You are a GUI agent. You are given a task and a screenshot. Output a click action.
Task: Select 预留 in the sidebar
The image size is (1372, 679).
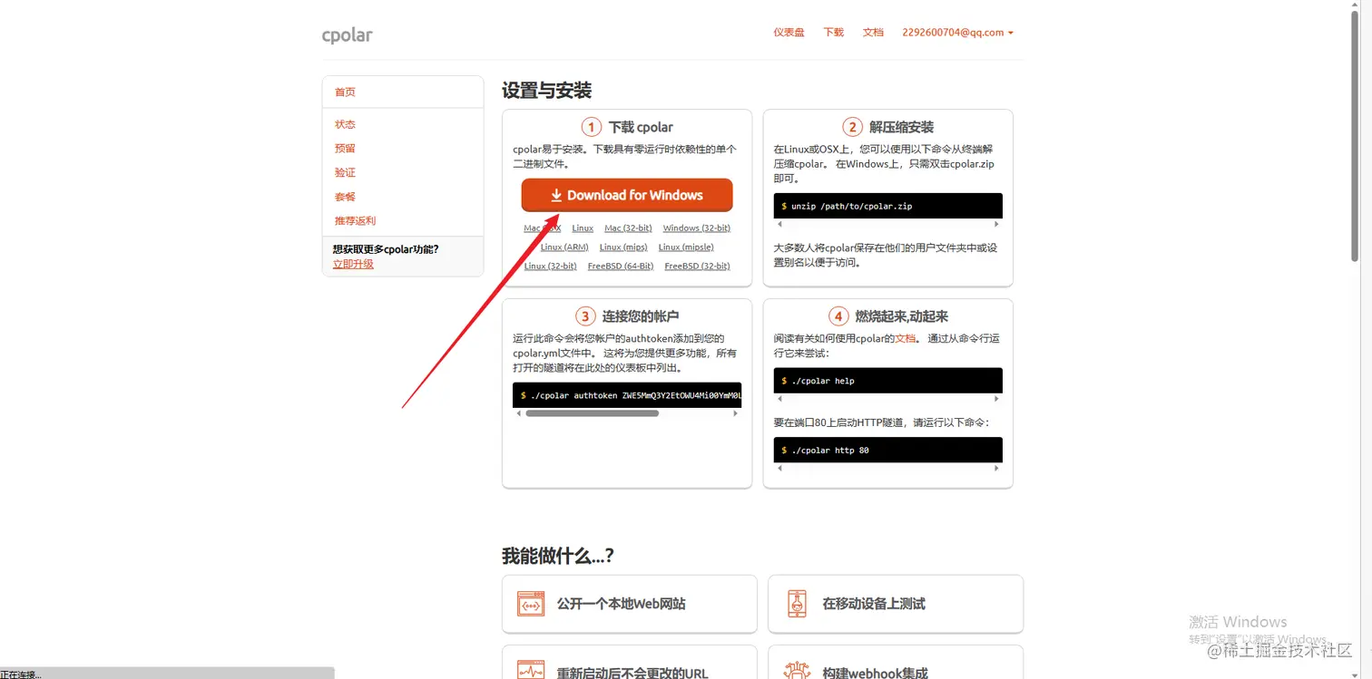(345, 148)
